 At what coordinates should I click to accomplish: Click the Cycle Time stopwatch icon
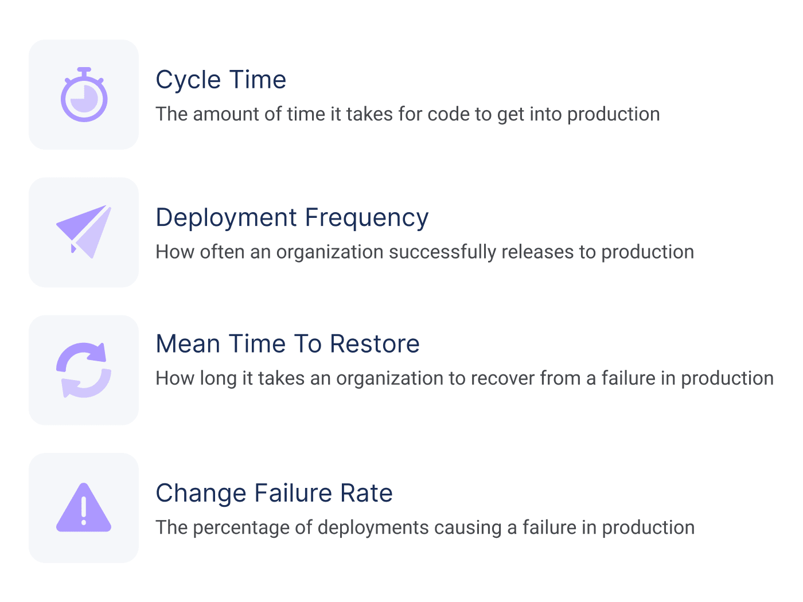pos(84,95)
